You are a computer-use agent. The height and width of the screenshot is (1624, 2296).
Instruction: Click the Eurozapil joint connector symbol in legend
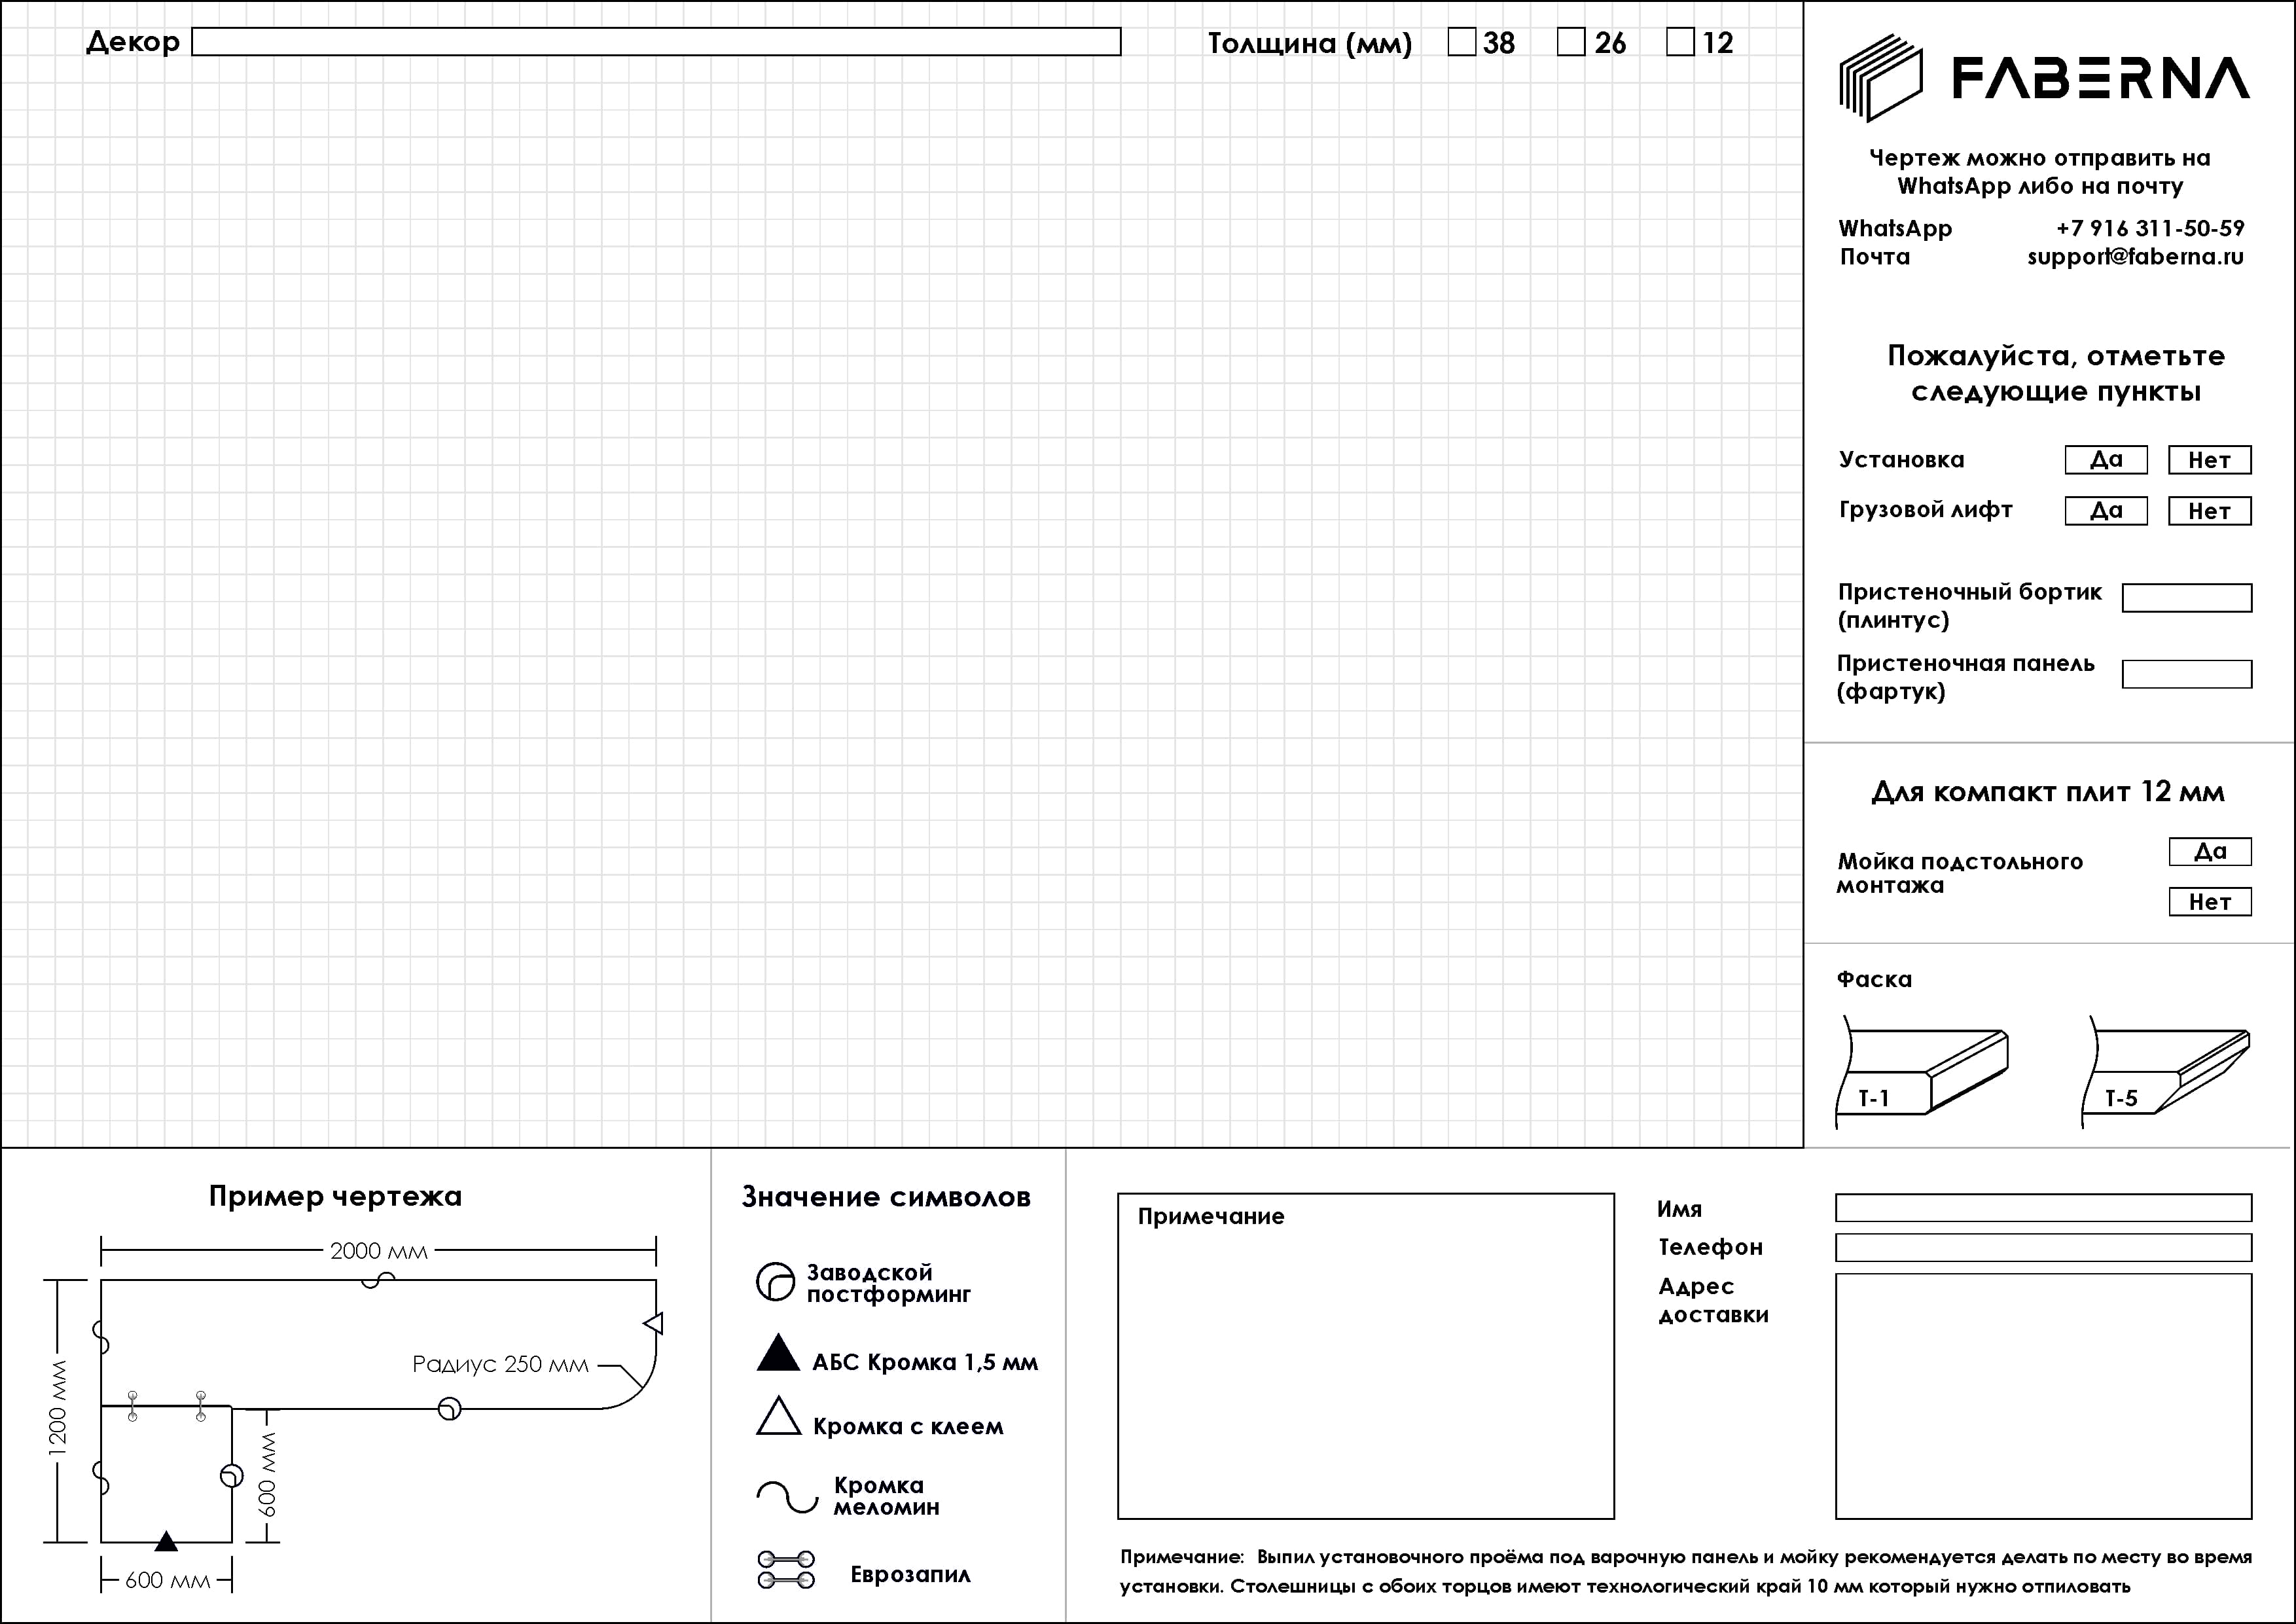[786, 1570]
